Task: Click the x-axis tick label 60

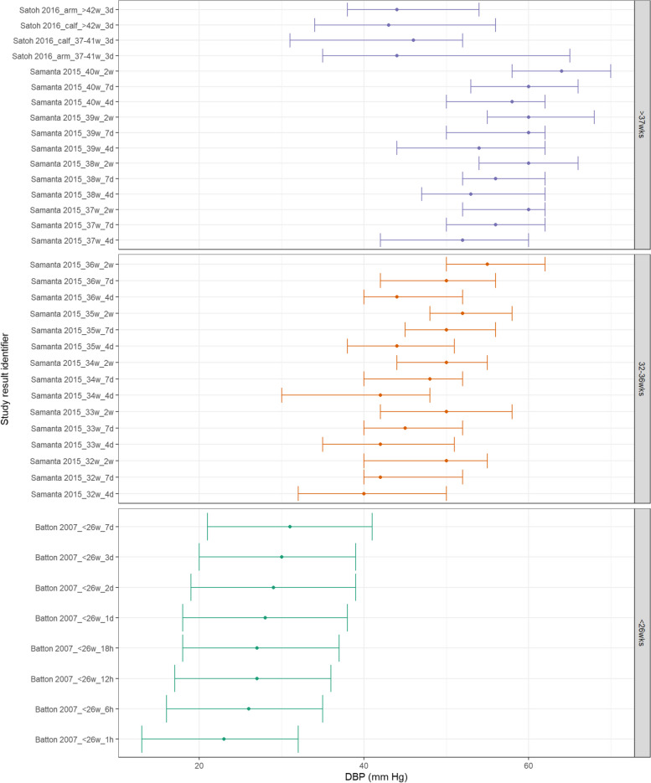Action: coord(529,760)
